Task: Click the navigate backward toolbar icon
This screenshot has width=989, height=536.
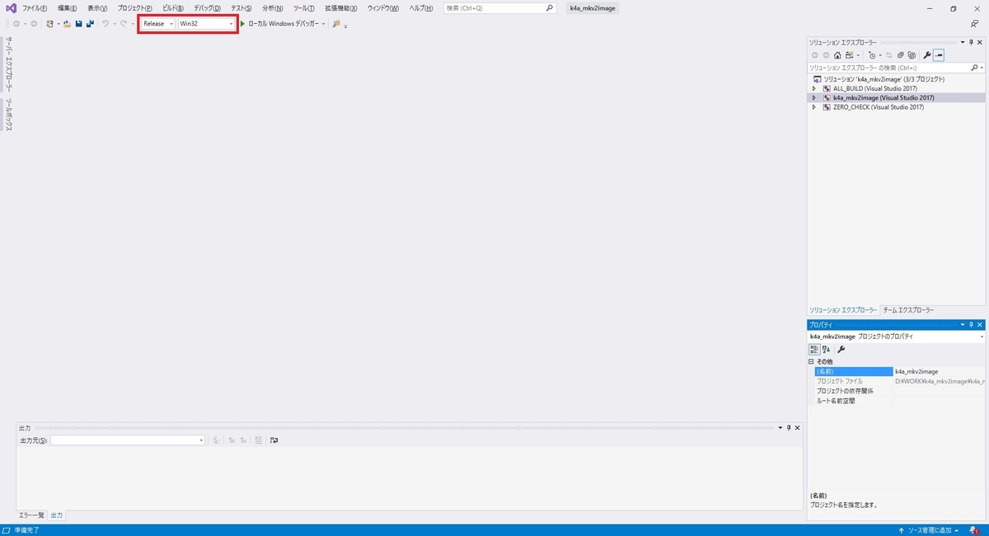Action: pos(16,24)
